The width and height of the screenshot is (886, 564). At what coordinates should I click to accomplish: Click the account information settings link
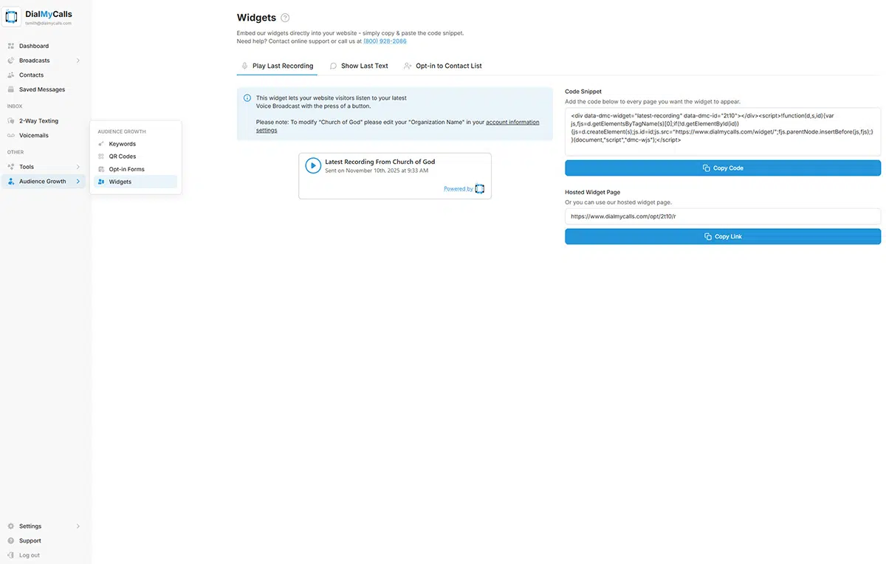(512, 122)
